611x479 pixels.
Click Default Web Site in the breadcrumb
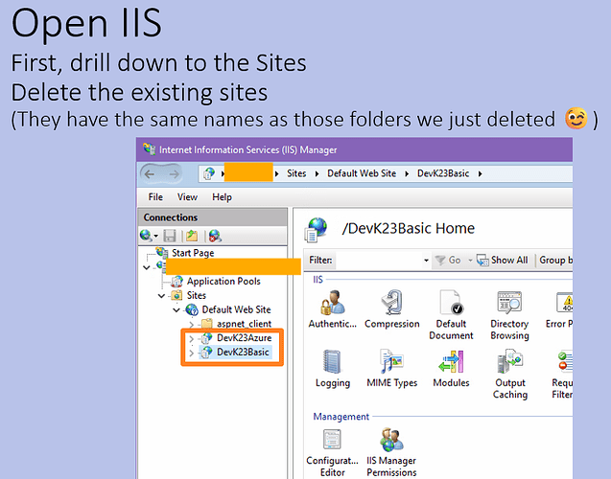pyautogui.click(x=362, y=173)
